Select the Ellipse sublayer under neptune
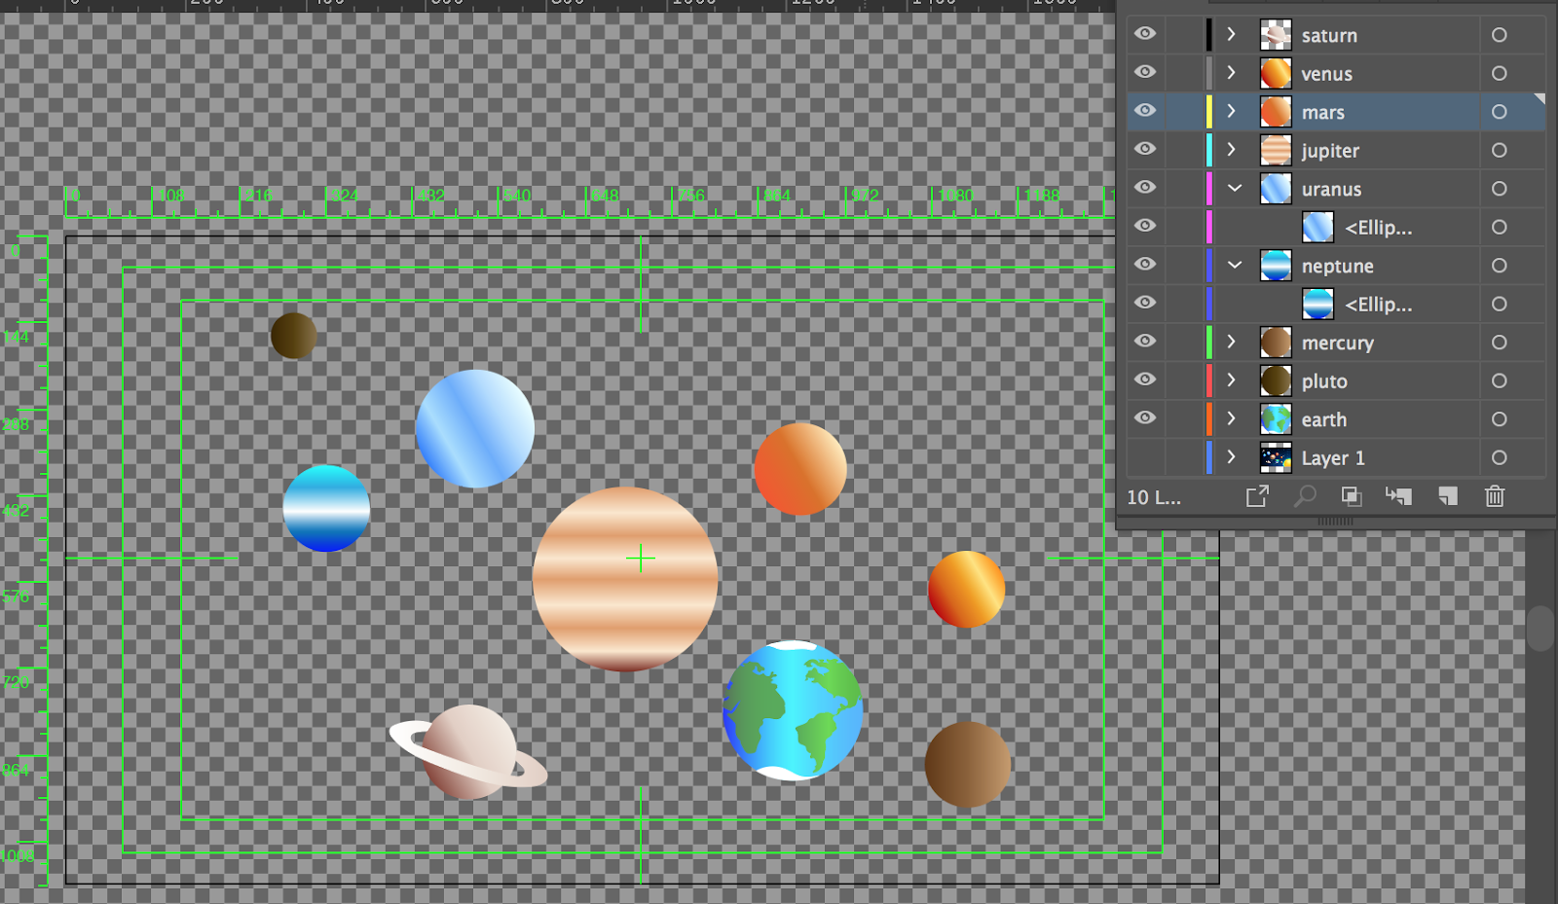The width and height of the screenshot is (1558, 904). 1379,304
